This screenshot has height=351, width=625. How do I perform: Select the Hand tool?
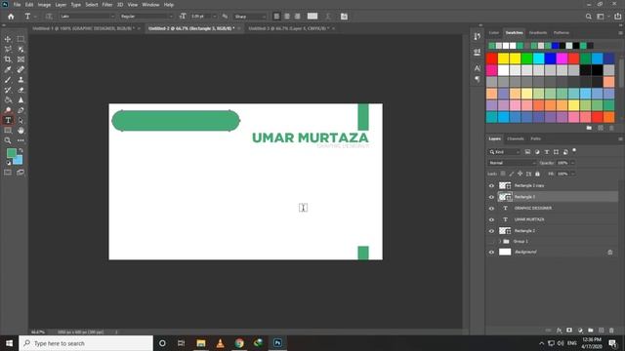(x=21, y=131)
